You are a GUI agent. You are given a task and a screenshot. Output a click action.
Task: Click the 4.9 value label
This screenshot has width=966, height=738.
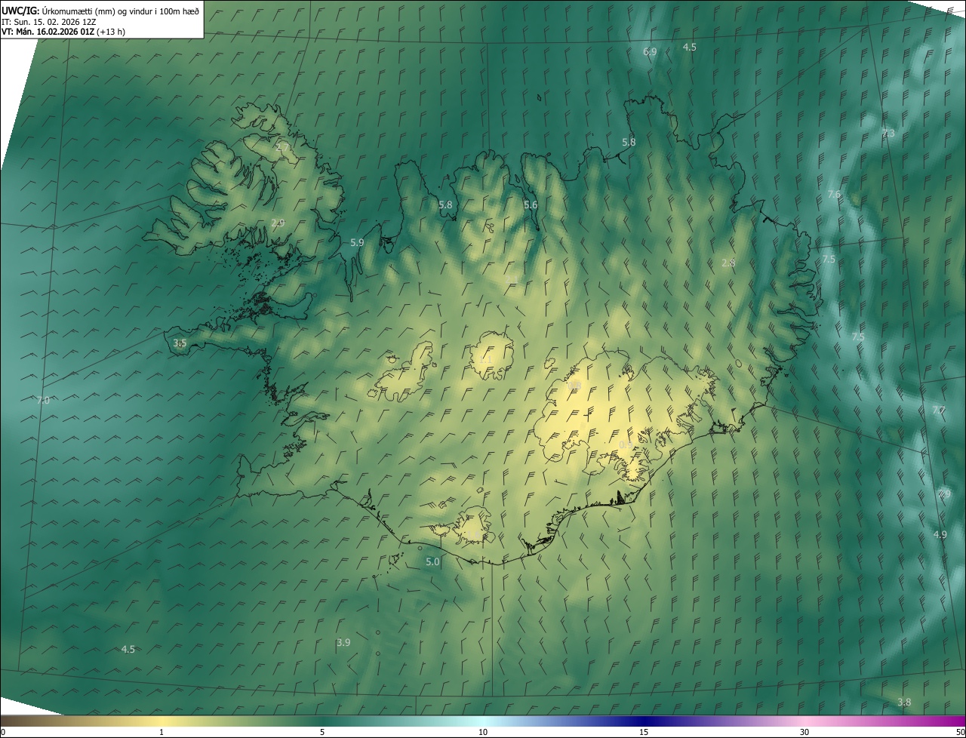point(940,535)
